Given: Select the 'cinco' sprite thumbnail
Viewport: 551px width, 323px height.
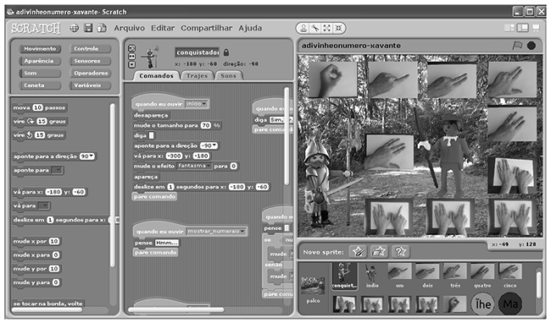Looking at the screenshot, I should point(509,276).
